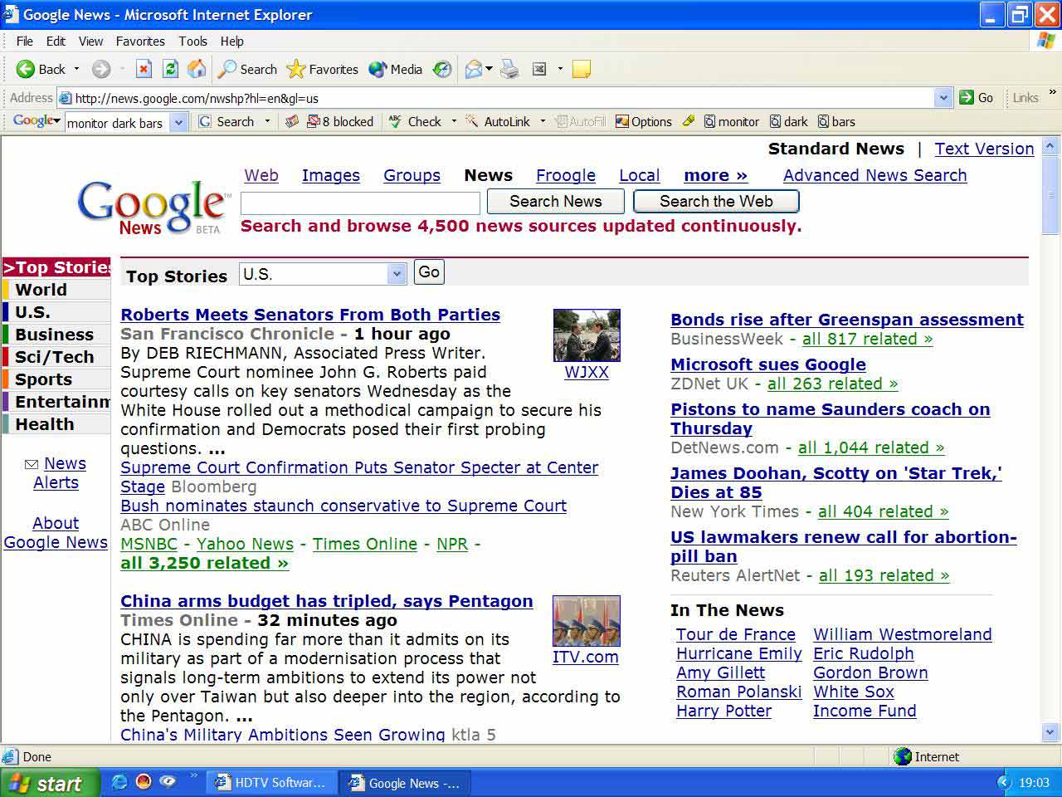Click the yellow note icon in toolbar

point(582,70)
